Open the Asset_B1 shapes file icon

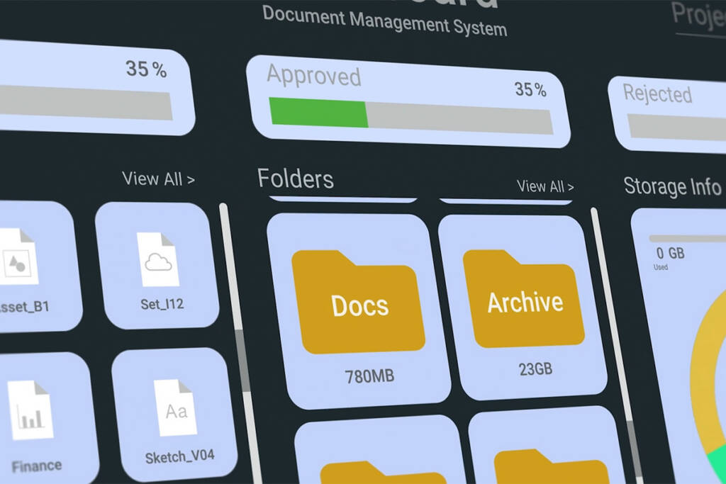[18, 257]
